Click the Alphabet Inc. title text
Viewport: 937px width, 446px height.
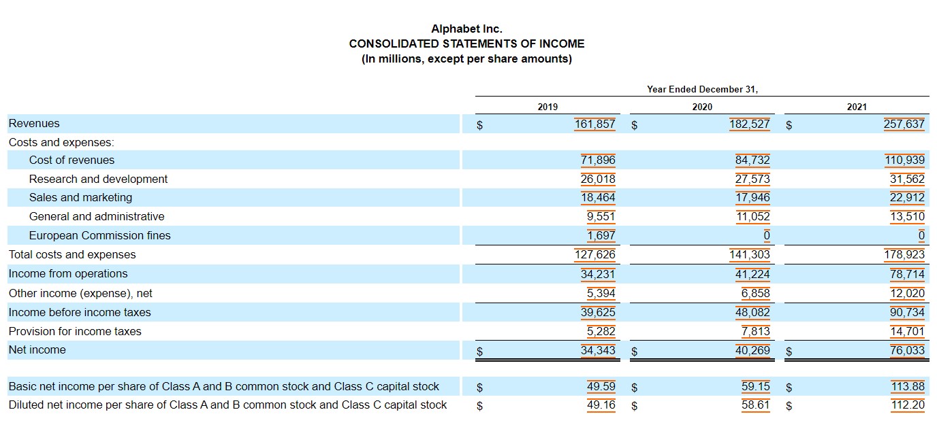(x=467, y=28)
